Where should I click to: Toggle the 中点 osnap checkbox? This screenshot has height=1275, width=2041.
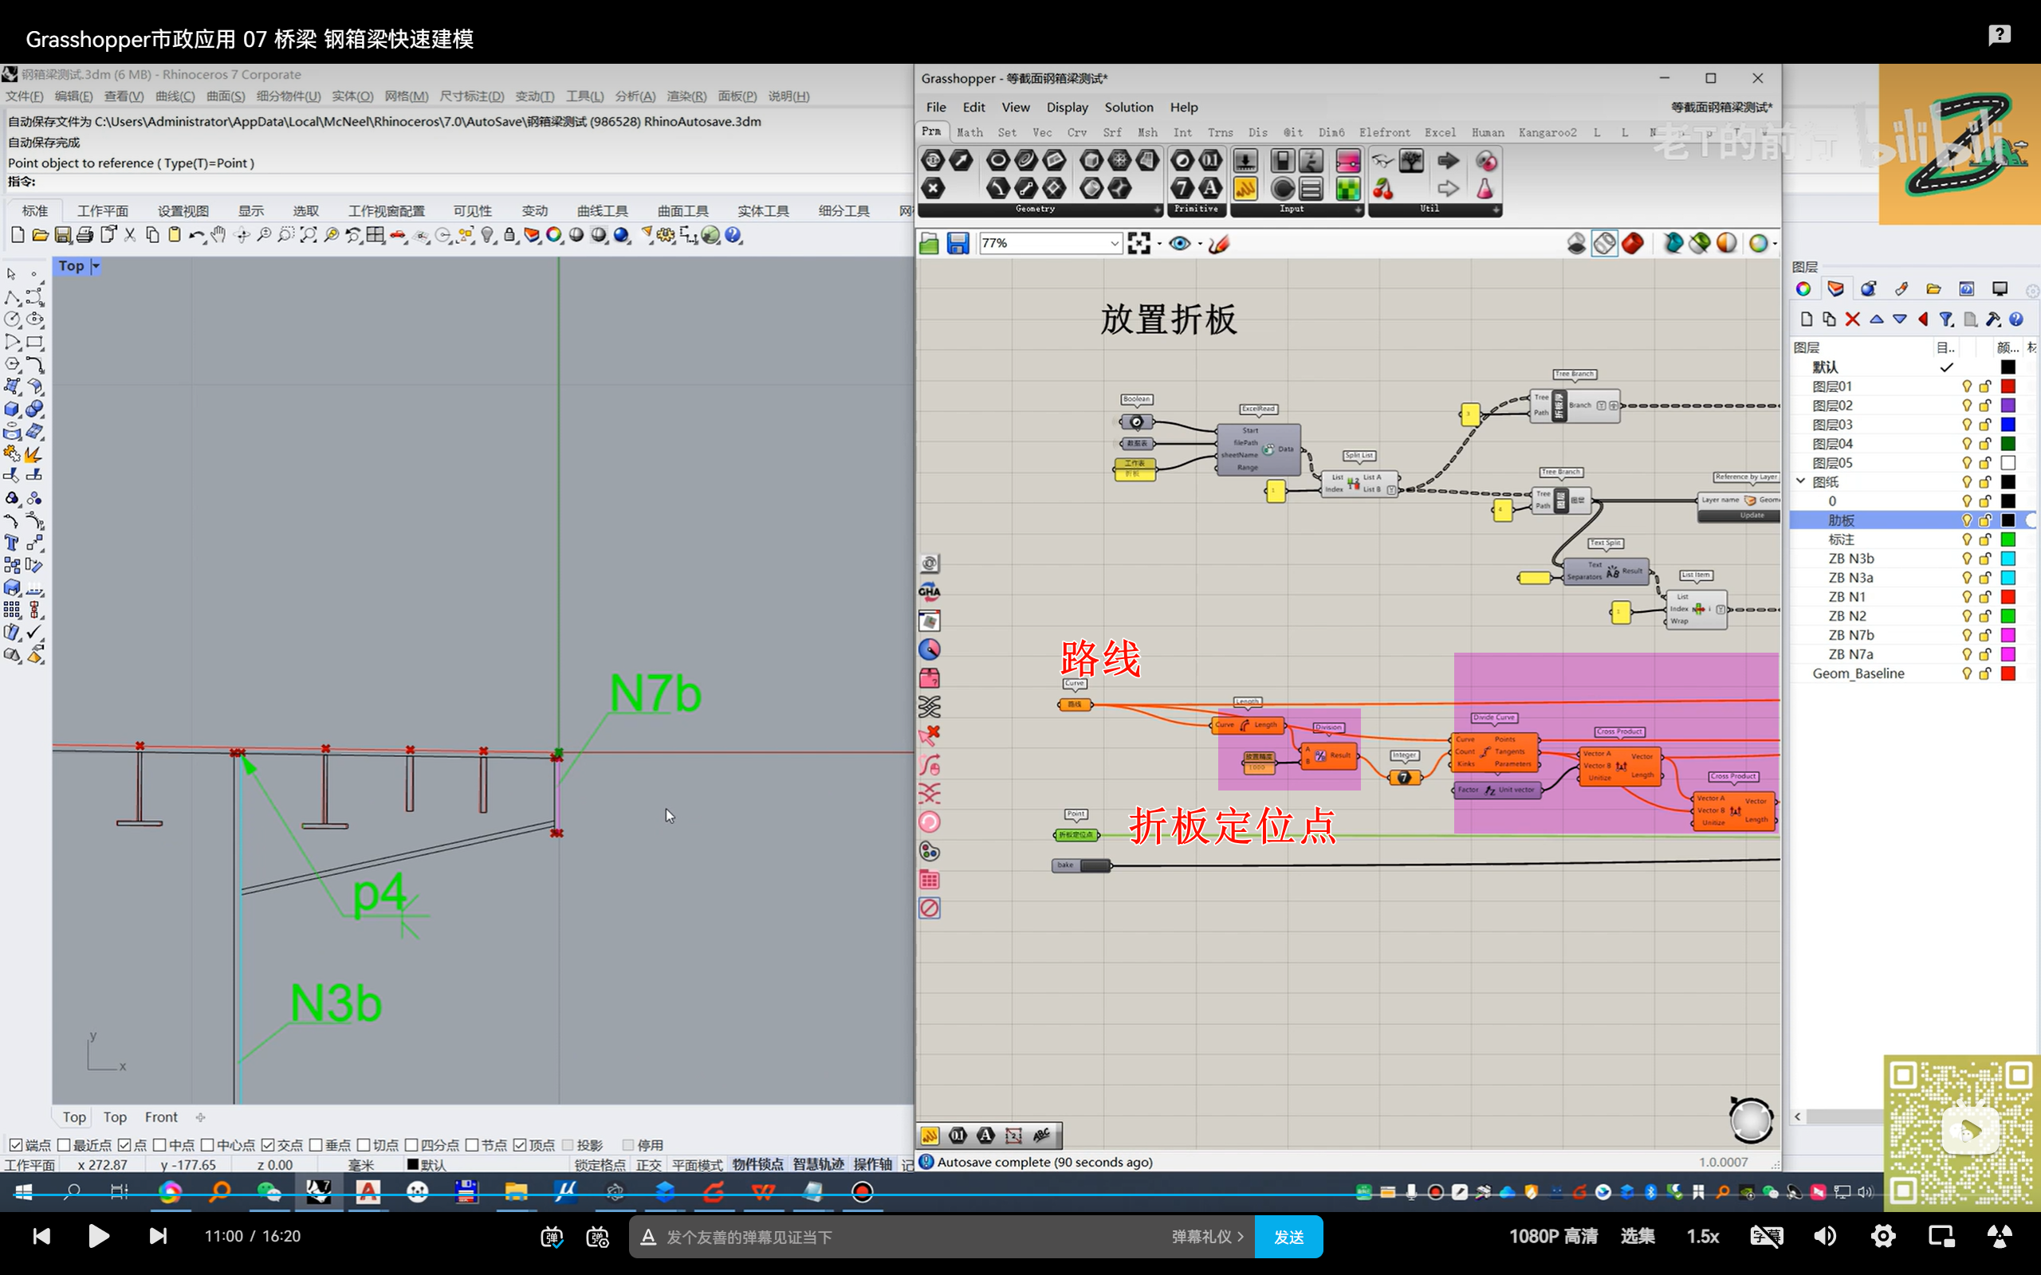click(159, 1144)
